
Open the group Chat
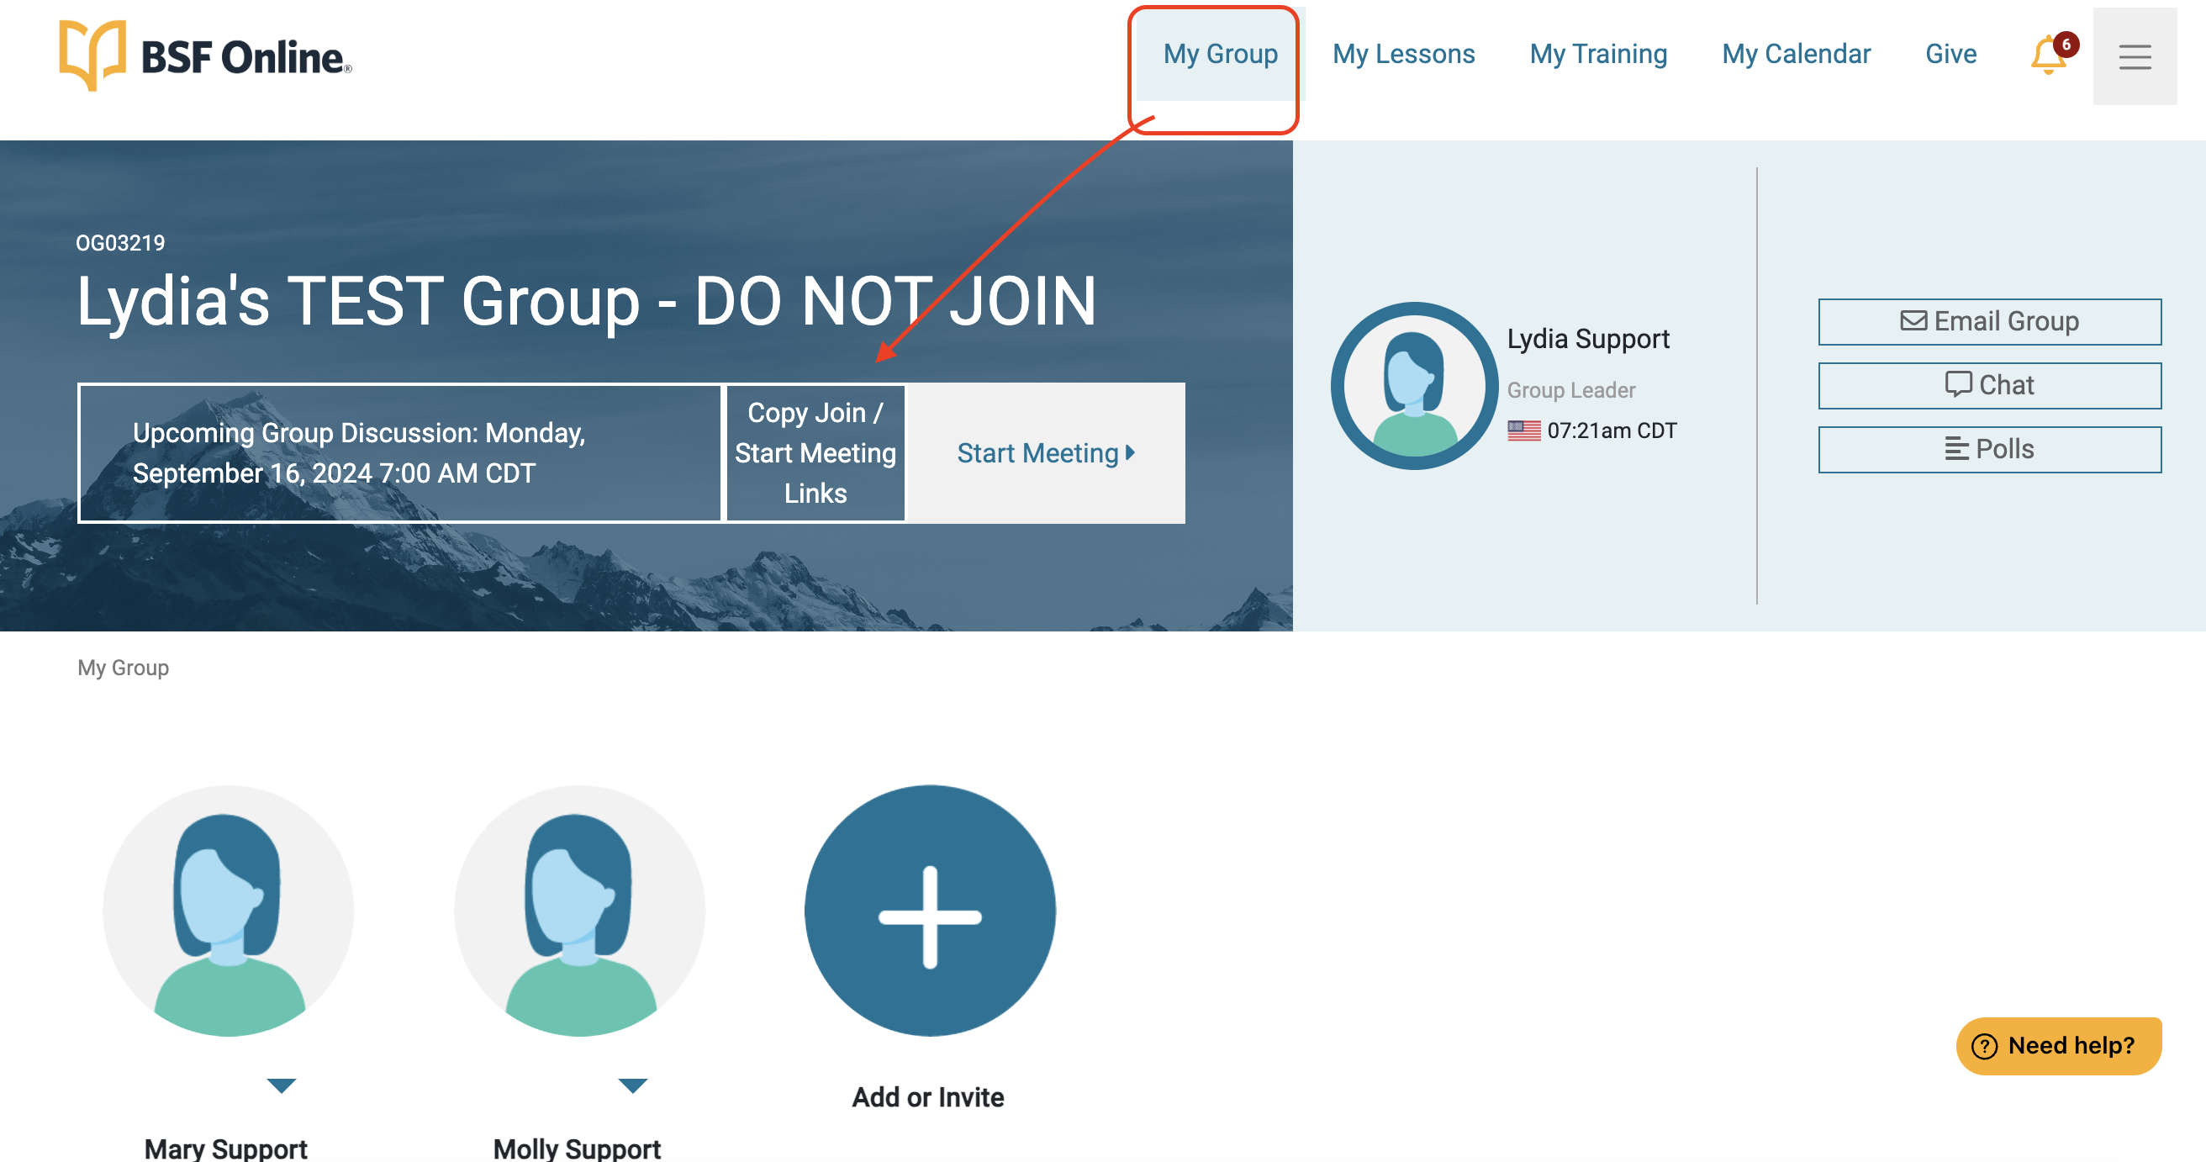click(x=1988, y=385)
